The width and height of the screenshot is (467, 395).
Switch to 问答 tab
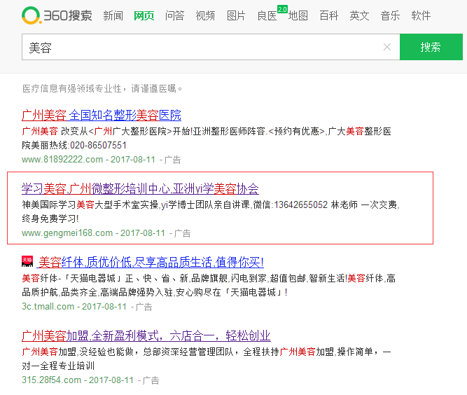174,15
